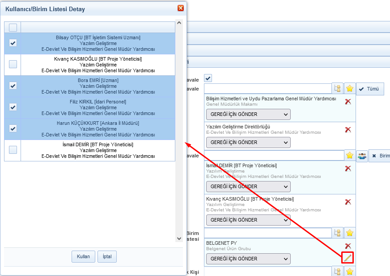Click the Tümü button
The width and height of the screenshot is (390, 276).
(x=370, y=89)
